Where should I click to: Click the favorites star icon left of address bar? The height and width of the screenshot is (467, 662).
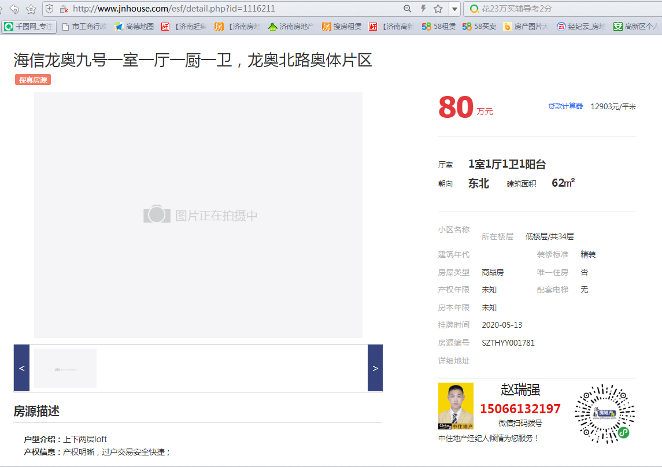[31, 9]
